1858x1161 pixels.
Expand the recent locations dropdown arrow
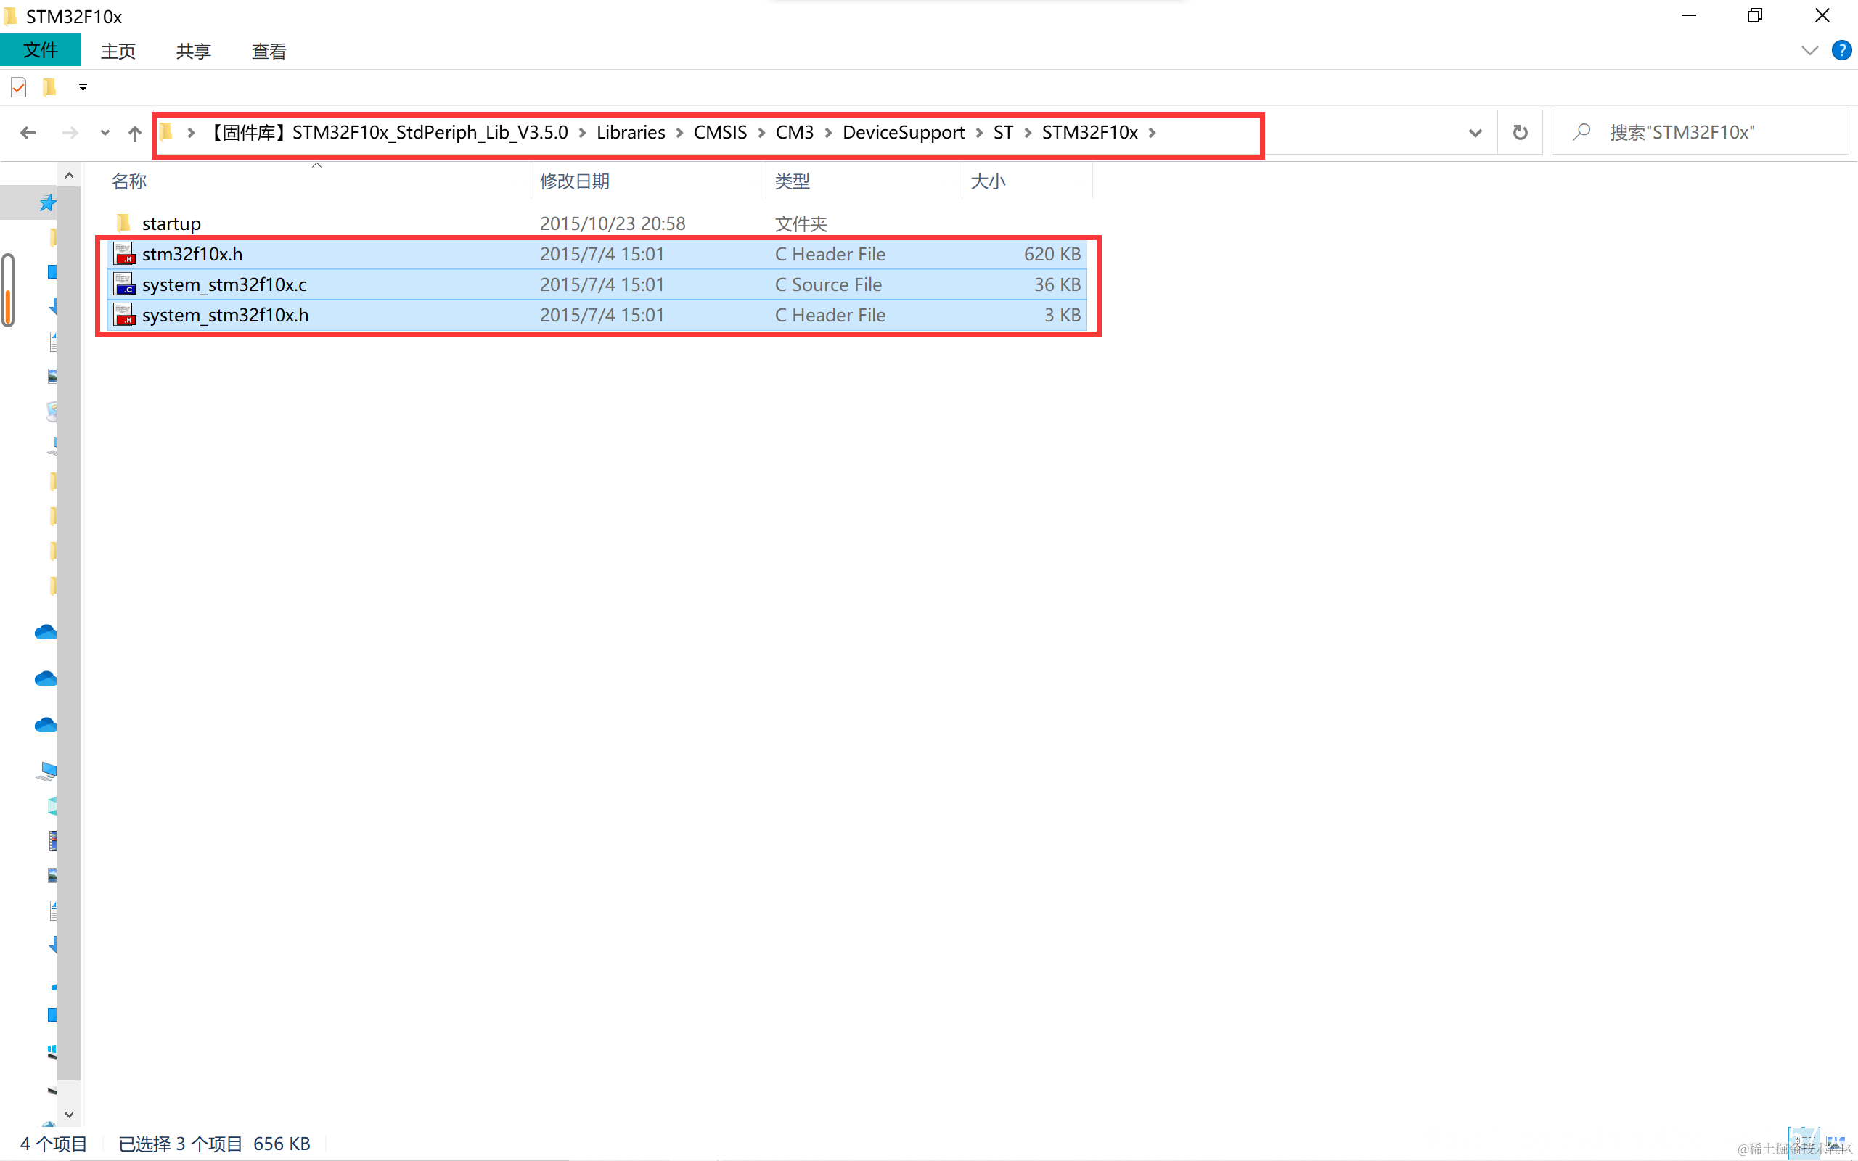click(105, 133)
